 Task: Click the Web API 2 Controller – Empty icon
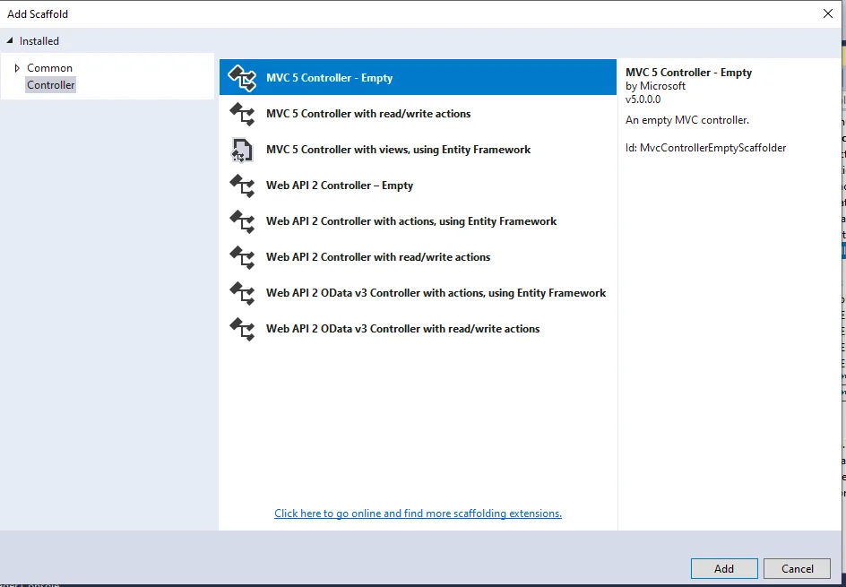(x=242, y=186)
